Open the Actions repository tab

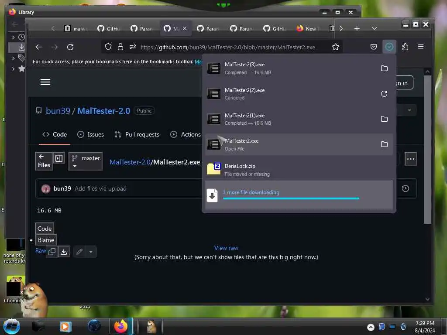[x=185, y=134]
